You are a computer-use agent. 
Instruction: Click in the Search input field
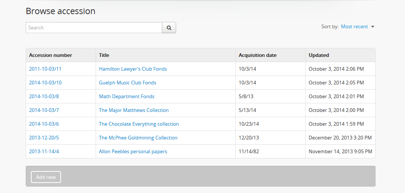[94, 28]
